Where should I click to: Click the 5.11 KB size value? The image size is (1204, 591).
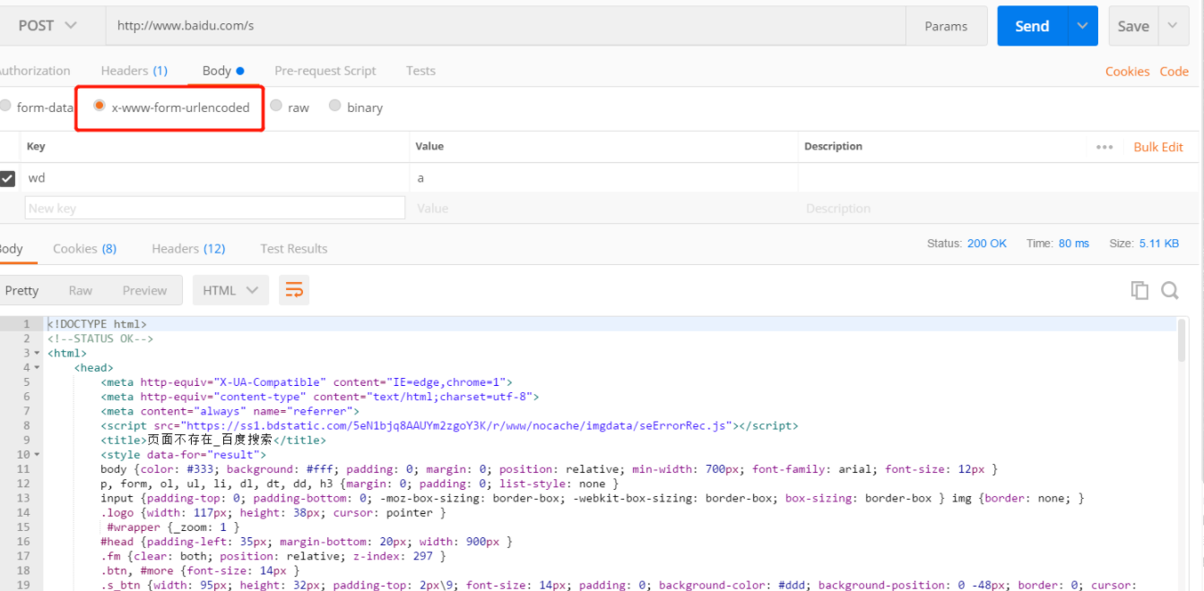click(x=1159, y=244)
